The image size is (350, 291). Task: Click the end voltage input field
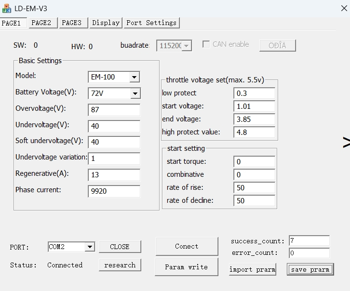pos(254,119)
